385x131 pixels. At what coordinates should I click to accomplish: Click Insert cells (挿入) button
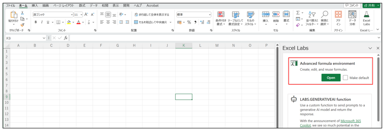click(x=266, y=19)
